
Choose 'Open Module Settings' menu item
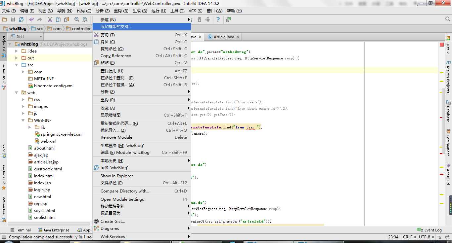point(142,199)
